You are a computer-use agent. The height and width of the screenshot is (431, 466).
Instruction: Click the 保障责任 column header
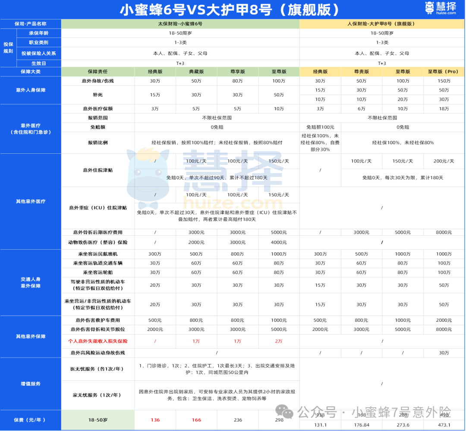[98, 72]
